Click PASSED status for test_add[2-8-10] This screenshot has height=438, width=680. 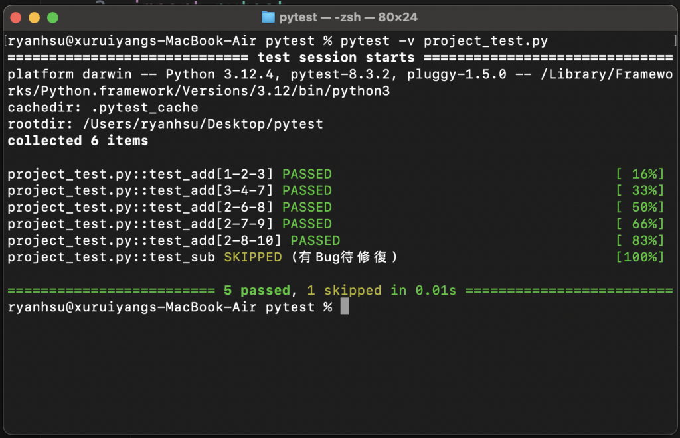coord(315,240)
